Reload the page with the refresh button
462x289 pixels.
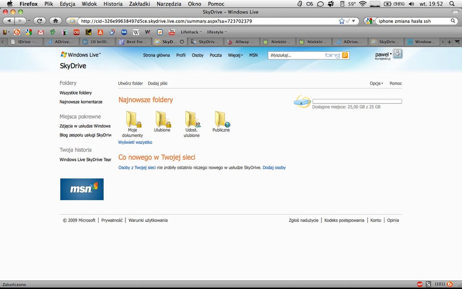click(39, 21)
